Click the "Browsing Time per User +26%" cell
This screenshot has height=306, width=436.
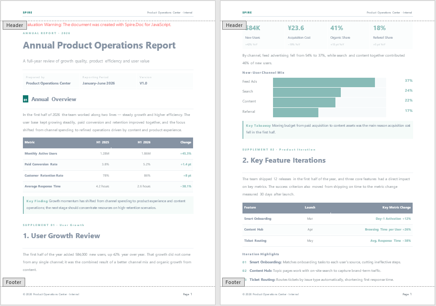coord(388,229)
